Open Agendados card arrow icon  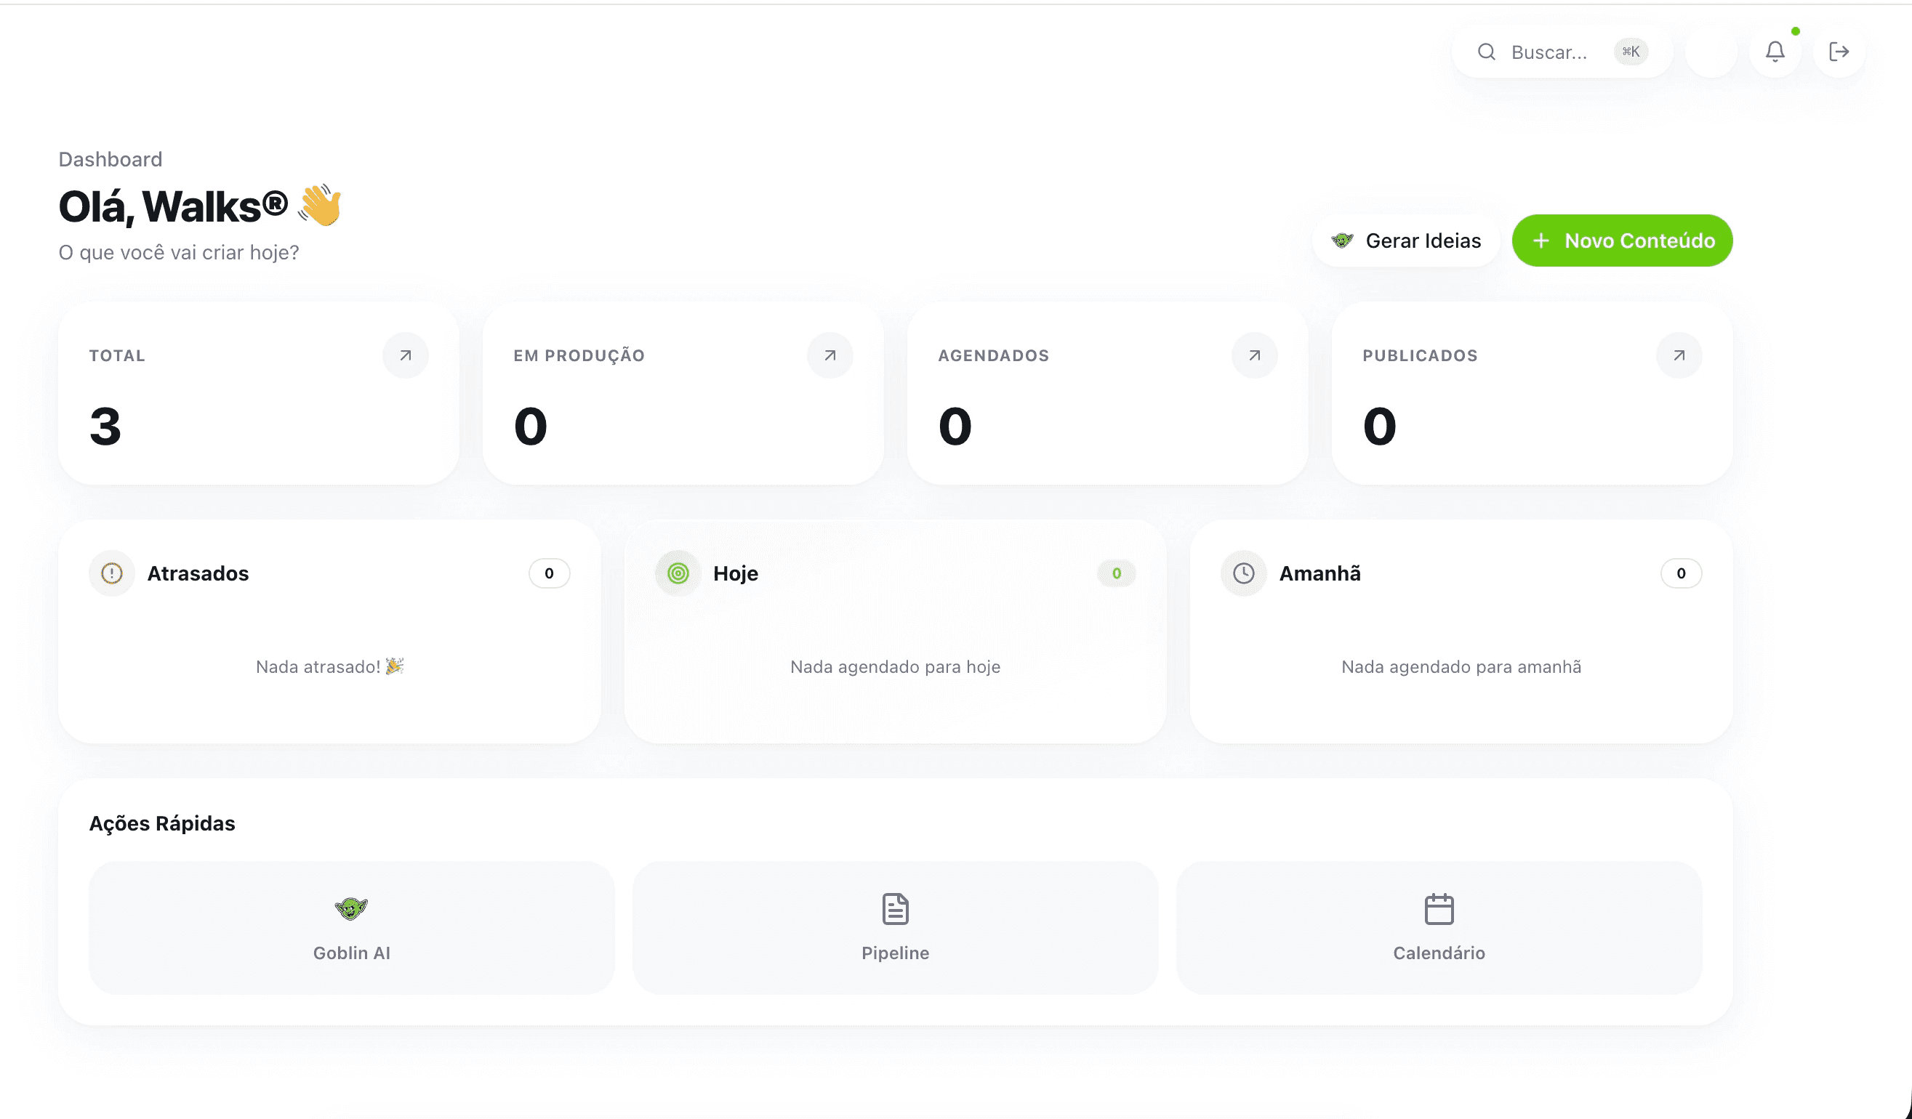pos(1254,355)
